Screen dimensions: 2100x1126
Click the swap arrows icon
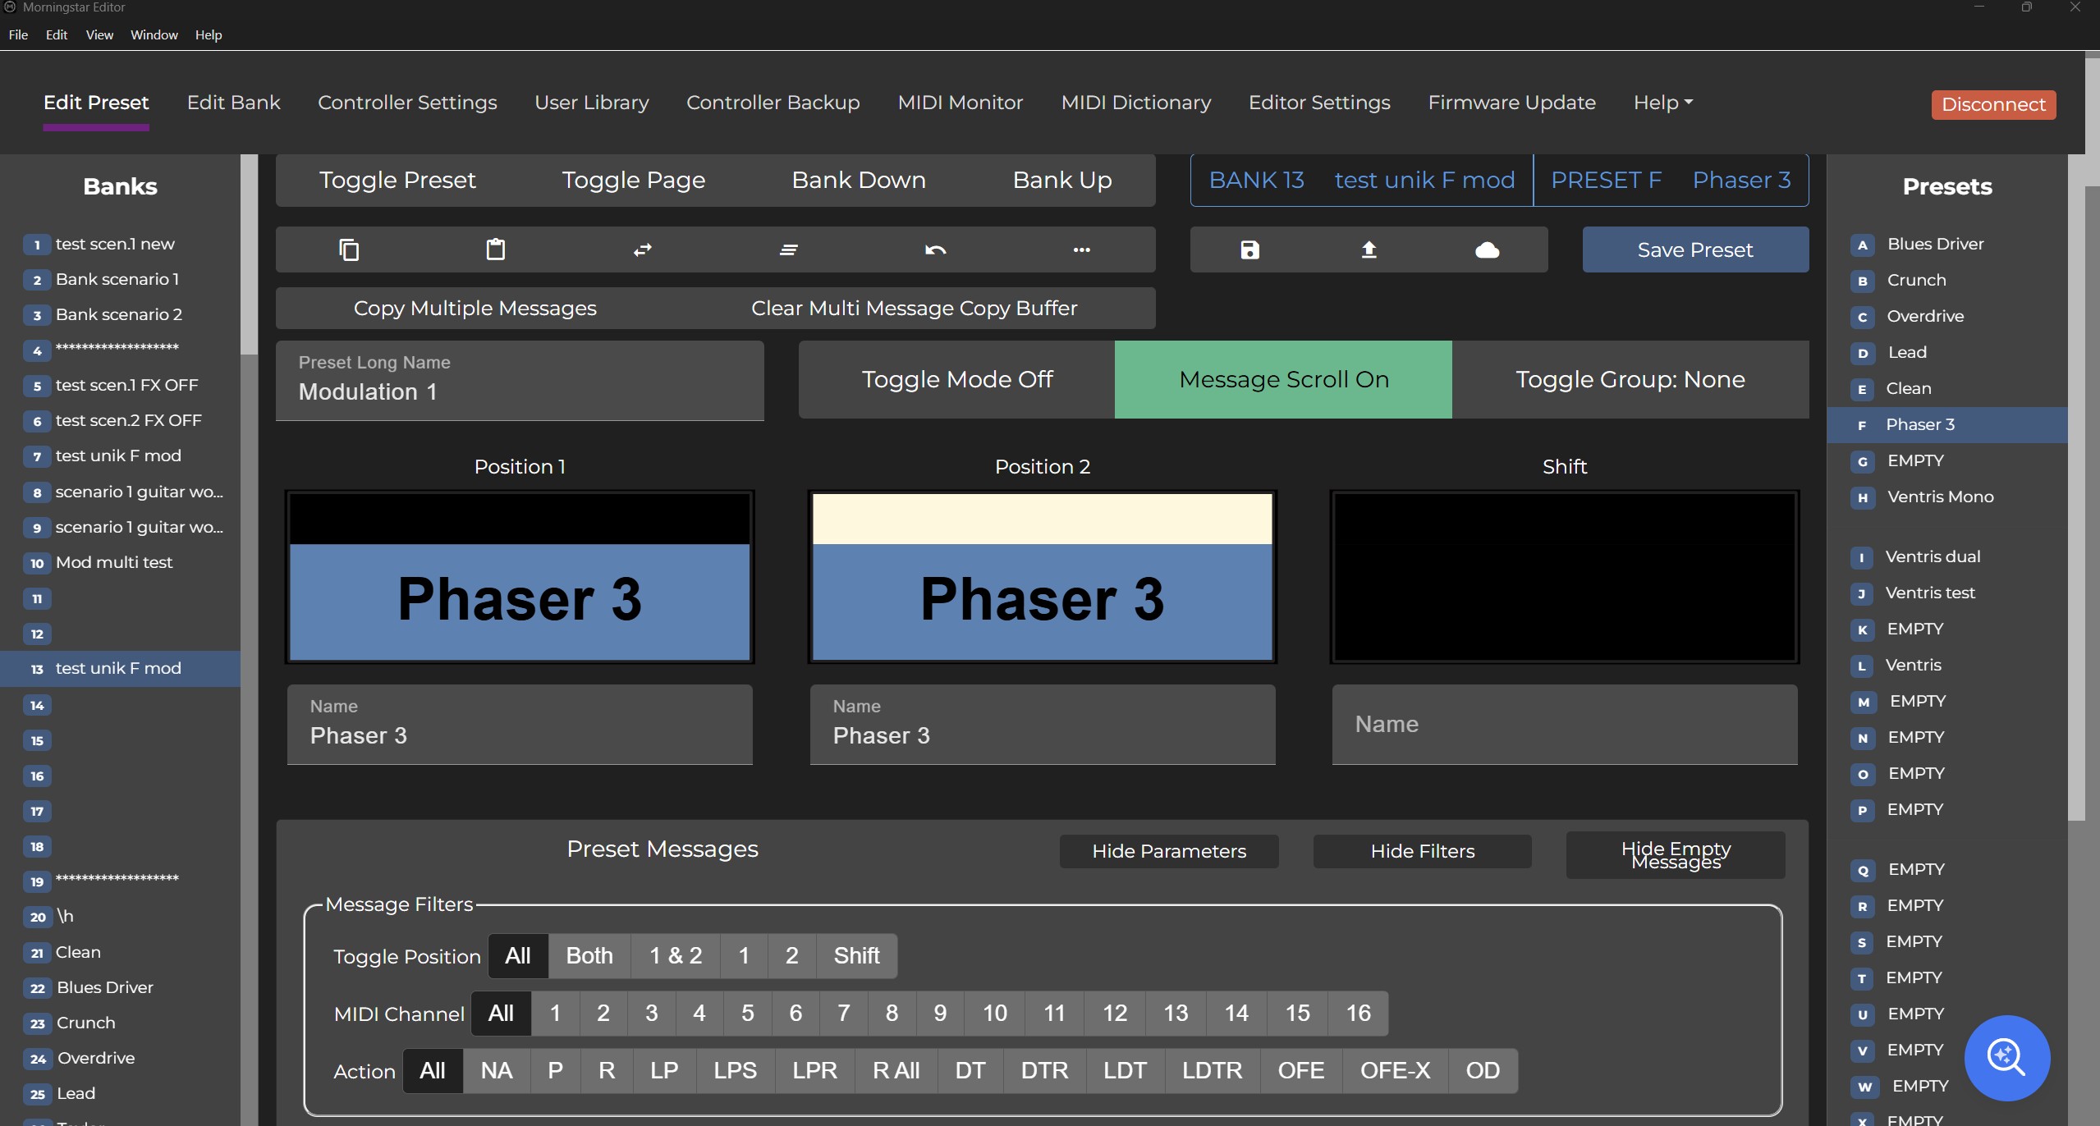(x=642, y=249)
